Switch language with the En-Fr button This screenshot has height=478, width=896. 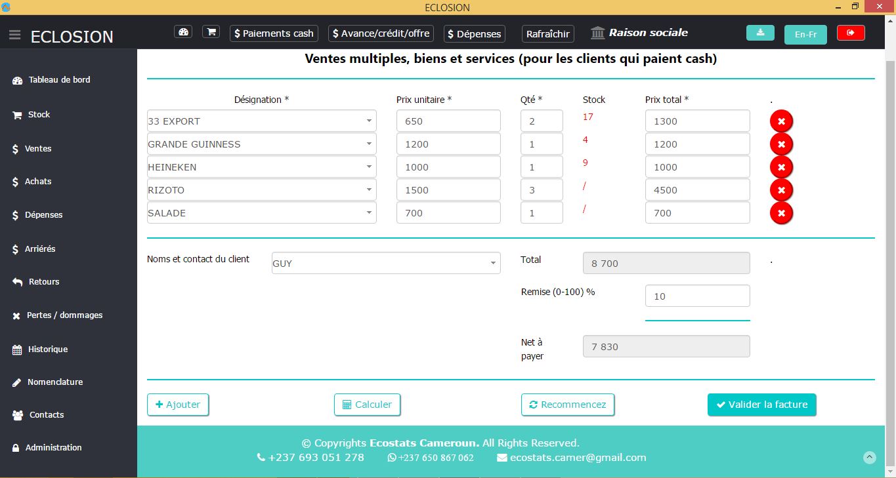click(805, 34)
